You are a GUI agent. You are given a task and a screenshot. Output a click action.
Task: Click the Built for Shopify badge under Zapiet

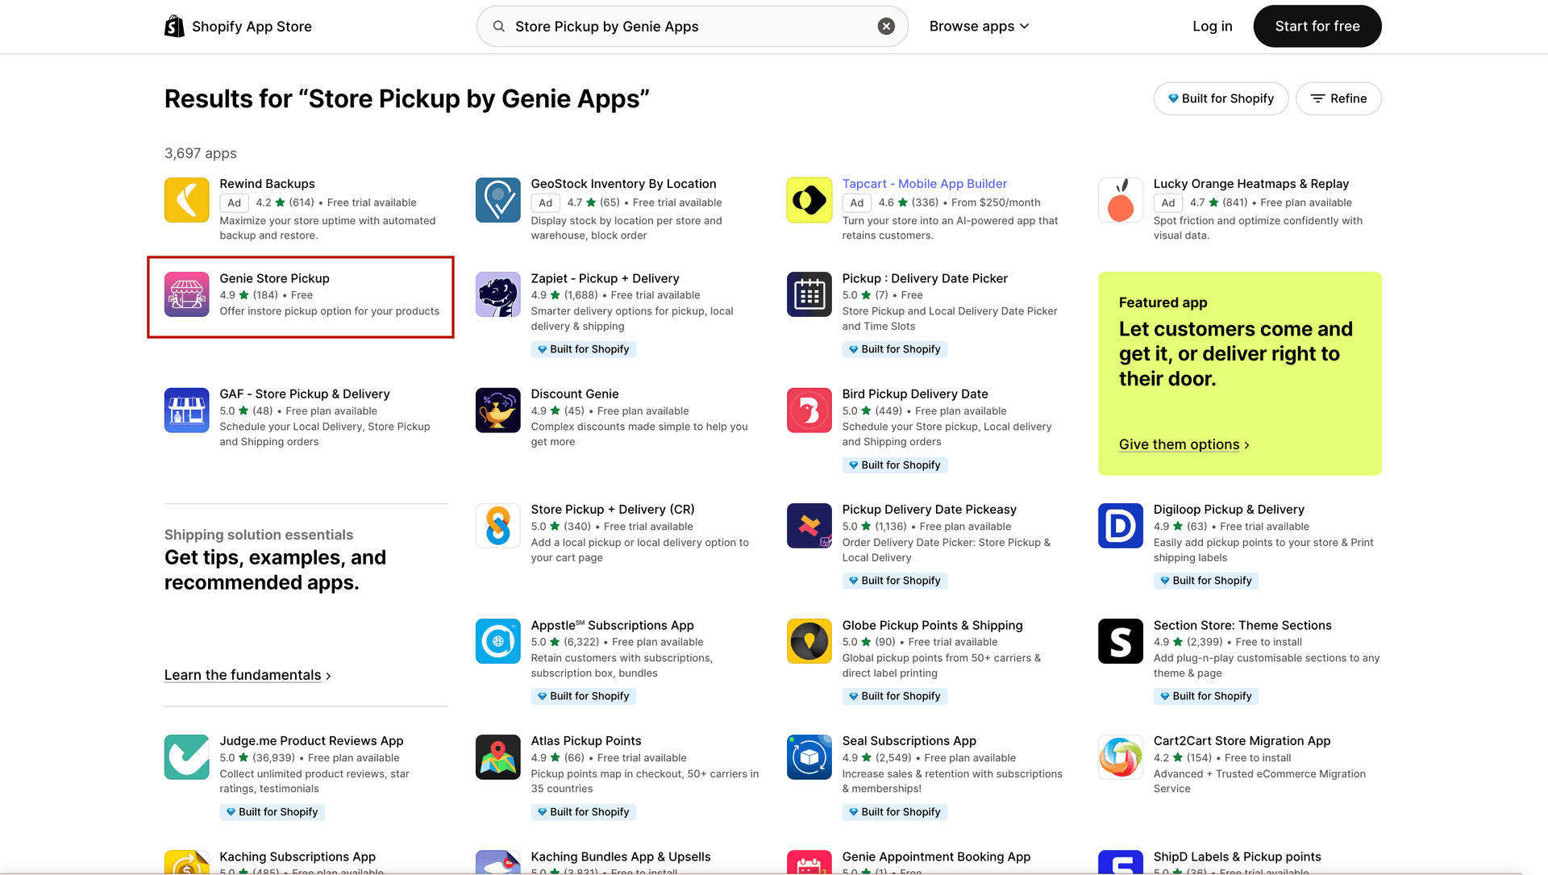[584, 348]
